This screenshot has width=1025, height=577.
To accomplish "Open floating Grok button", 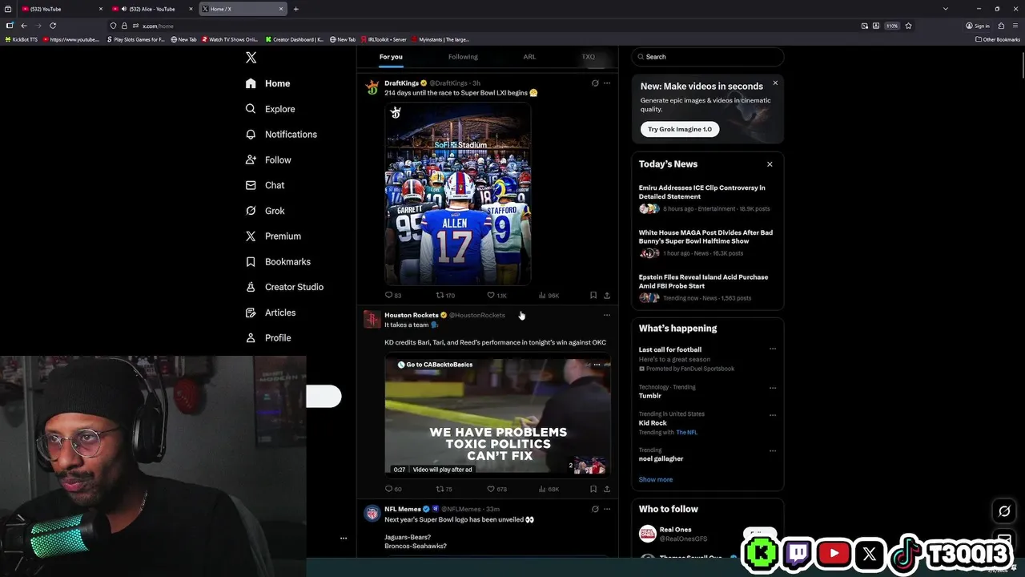I will point(1004,511).
